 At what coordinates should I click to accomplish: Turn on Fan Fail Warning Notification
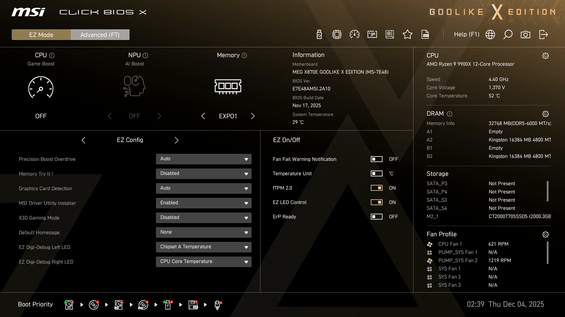pos(376,159)
